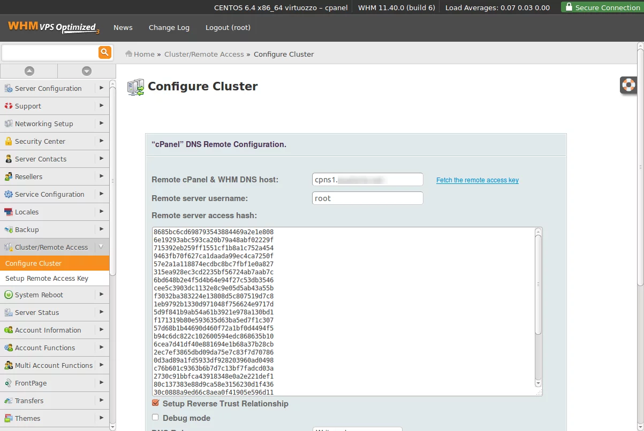The width and height of the screenshot is (644, 431).
Task: Click the Backup icon
Action: [x=8, y=229]
